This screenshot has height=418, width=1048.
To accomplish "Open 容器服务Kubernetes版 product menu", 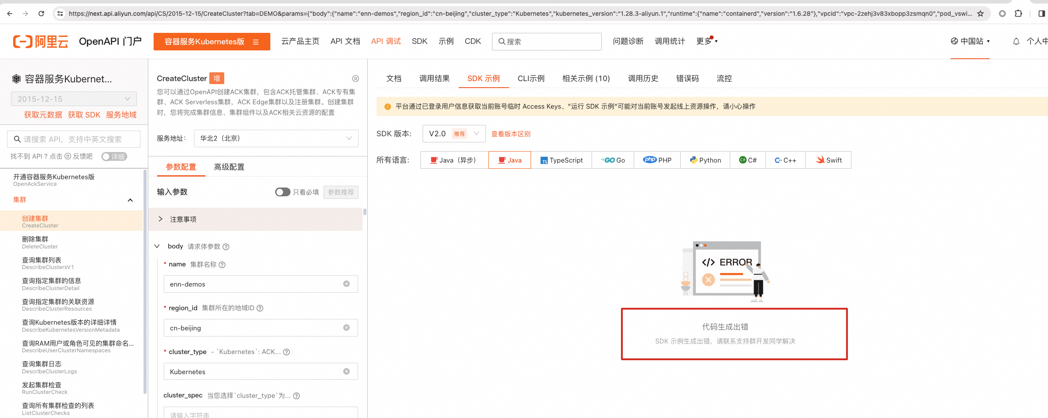I will [x=212, y=42].
